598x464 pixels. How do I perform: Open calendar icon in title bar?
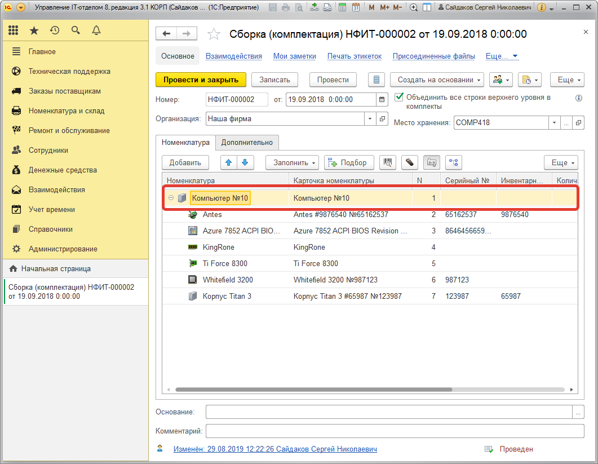tap(356, 7)
